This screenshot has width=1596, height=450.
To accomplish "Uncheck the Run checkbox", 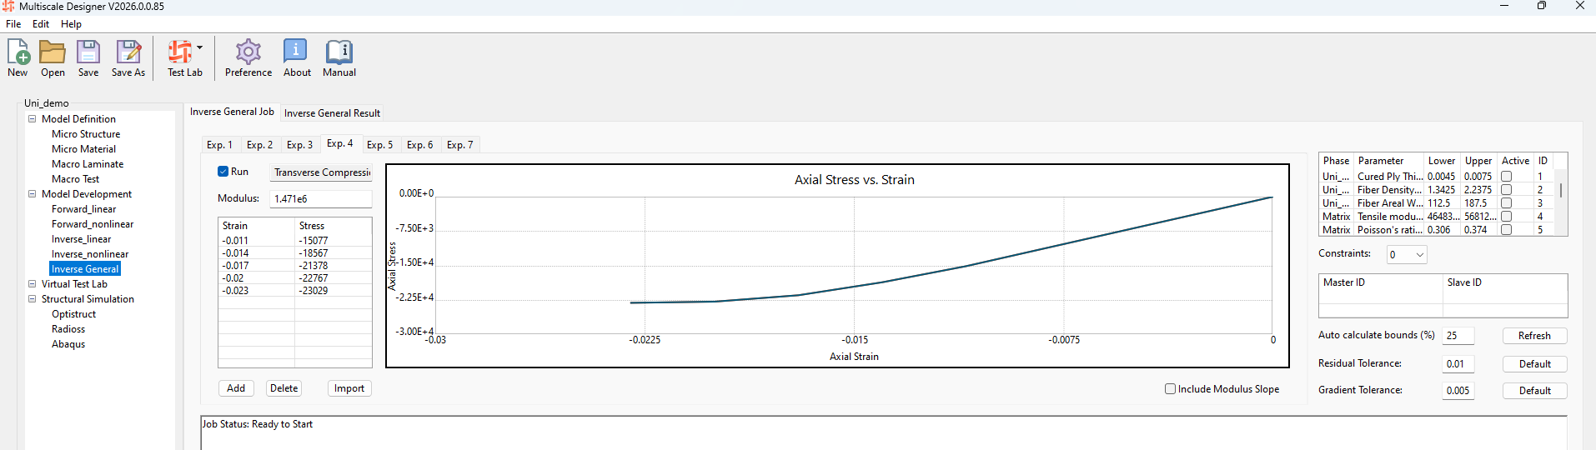I will pos(223,172).
